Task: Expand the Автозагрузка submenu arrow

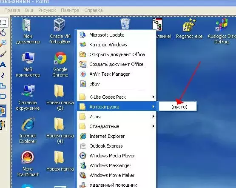Action: pos(153,107)
